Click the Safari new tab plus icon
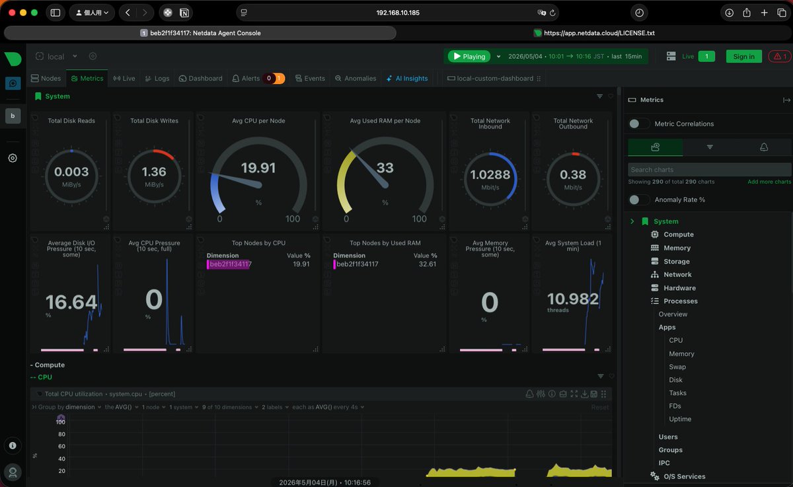The height and width of the screenshot is (487, 793). click(x=764, y=13)
